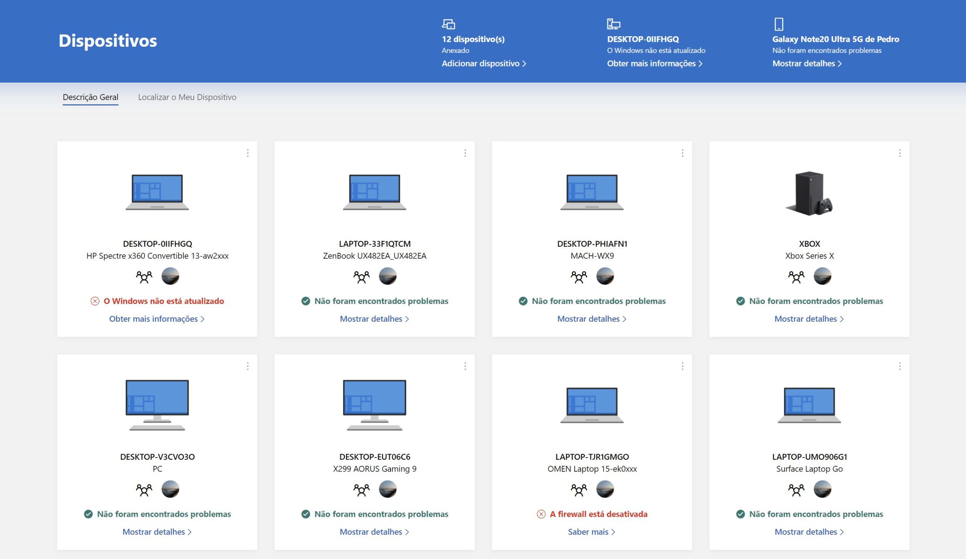Click the laptop image of LAPTOP-TJR1GMGO

tap(592, 405)
